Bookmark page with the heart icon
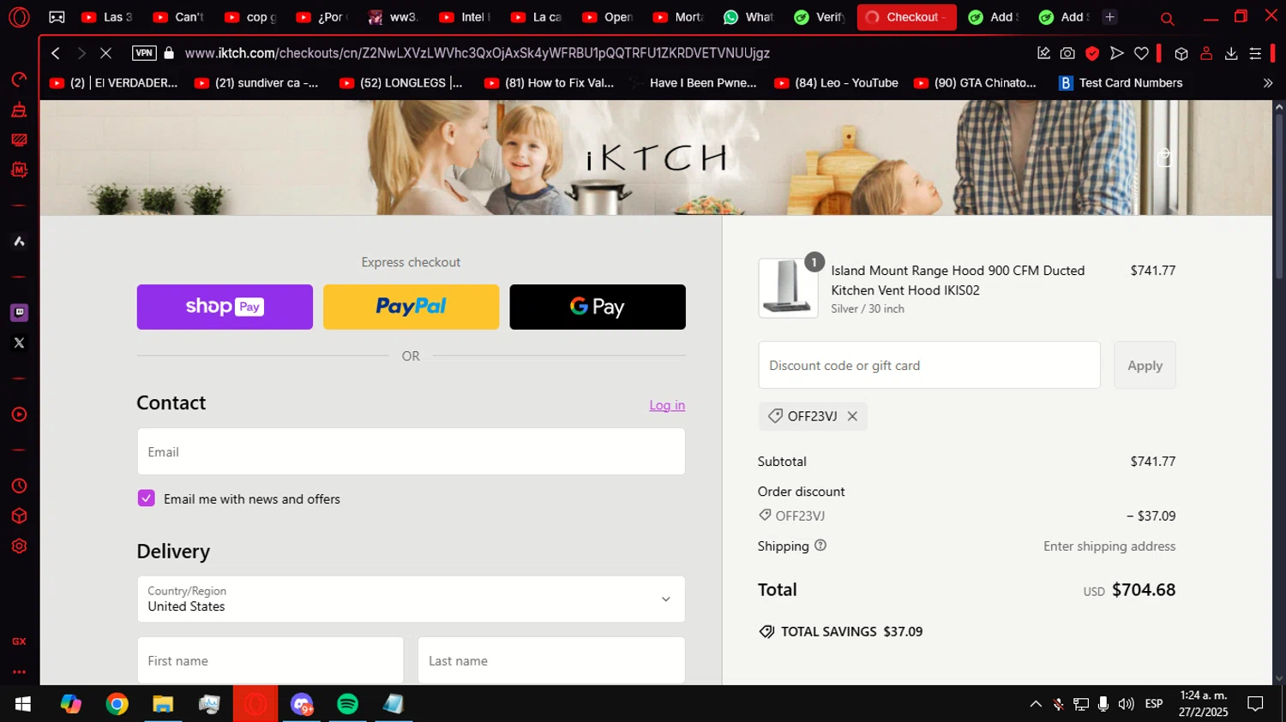The height and width of the screenshot is (722, 1286). [1141, 53]
